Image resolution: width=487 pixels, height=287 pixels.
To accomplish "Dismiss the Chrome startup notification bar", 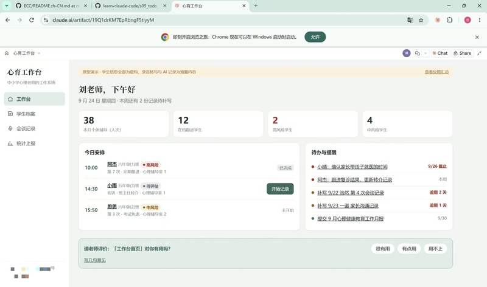I will 477,37.
